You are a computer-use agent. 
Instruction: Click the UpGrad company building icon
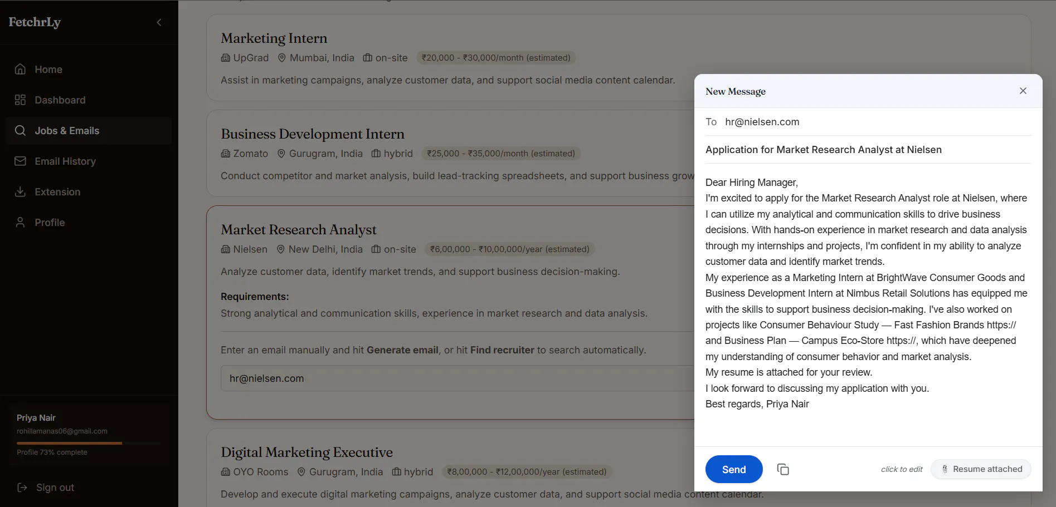click(226, 58)
